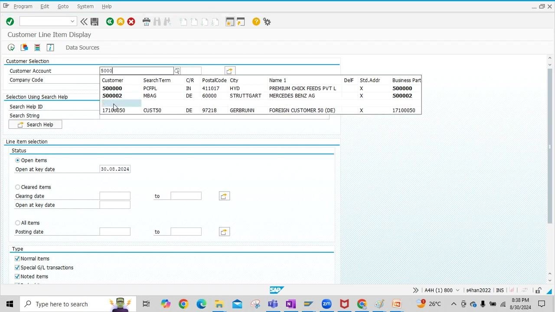
Task: Click the vertical scrollbar of selection screen
Action: [x=550, y=147]
